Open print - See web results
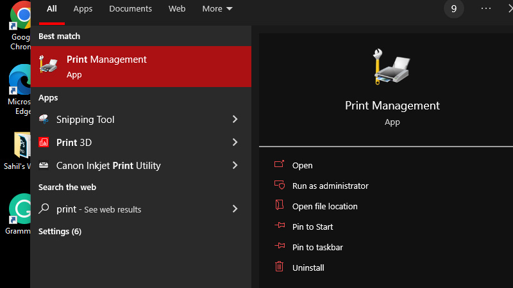The height and width of the screenshot is (288, 513). (141, 209)
